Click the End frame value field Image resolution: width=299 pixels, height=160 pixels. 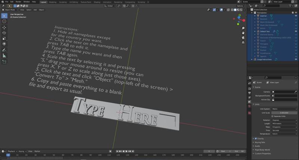click(239, 151)
